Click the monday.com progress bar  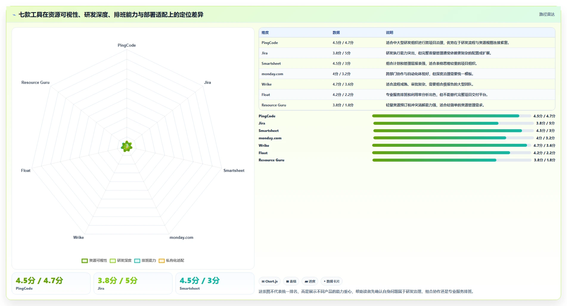pos(453,138)
